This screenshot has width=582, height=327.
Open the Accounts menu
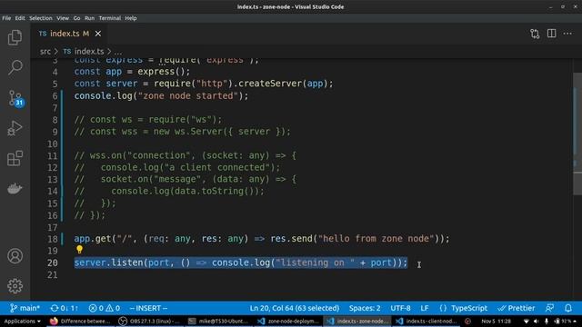pos(15,256)
